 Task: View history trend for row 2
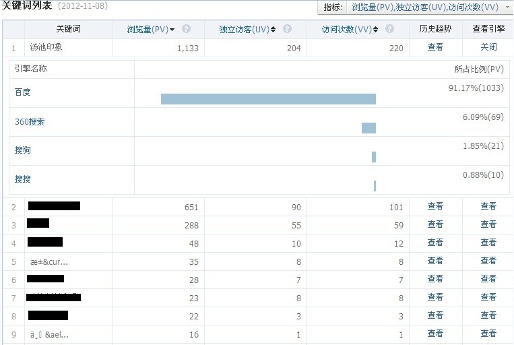pos(435,206)
